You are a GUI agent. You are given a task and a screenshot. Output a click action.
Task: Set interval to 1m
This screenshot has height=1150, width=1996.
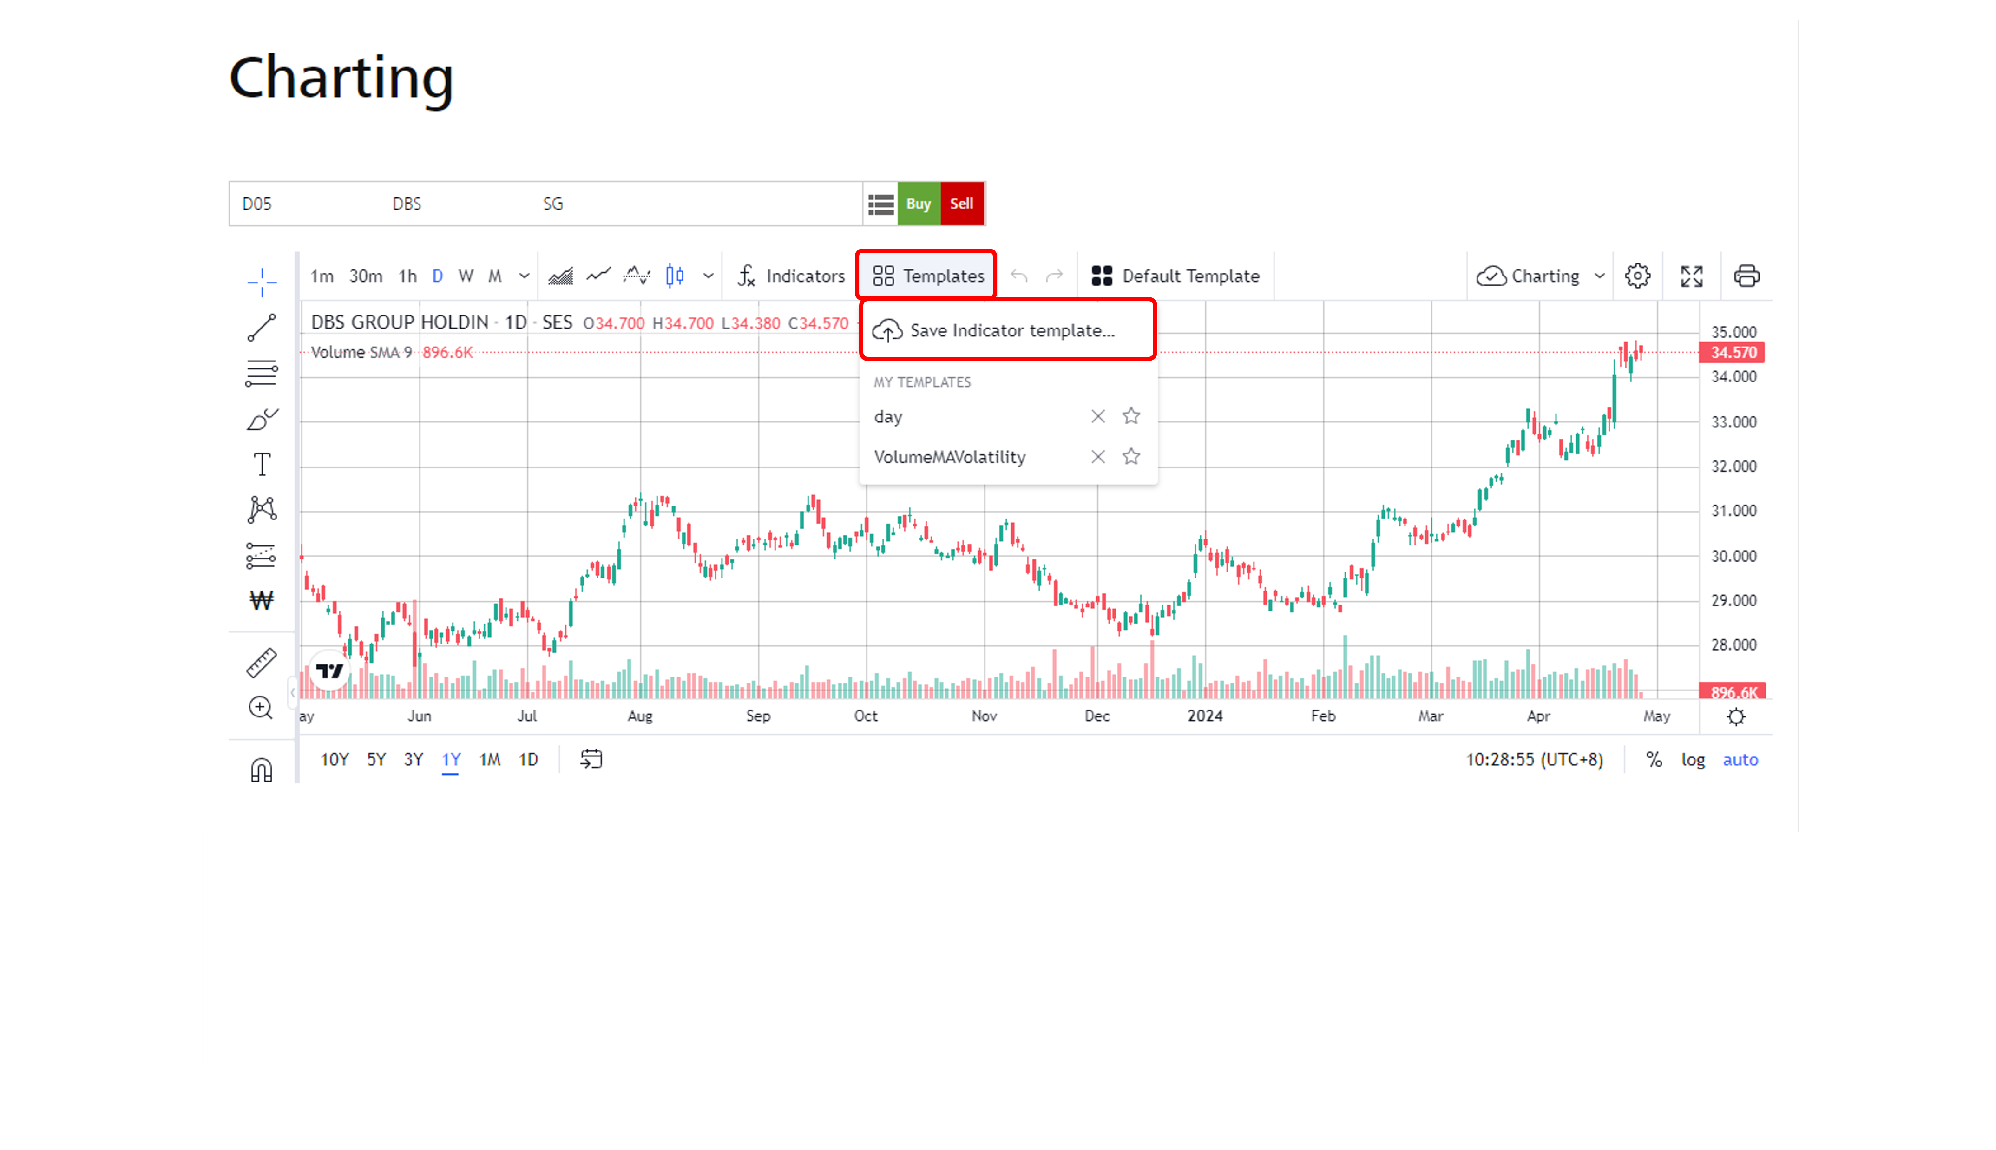(322, 276)
